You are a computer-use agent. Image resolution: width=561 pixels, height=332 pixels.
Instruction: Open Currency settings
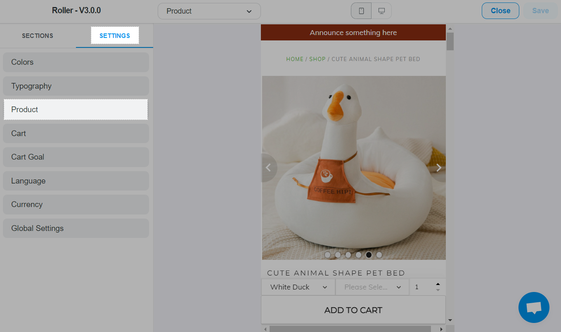click(x=76, y=205)
